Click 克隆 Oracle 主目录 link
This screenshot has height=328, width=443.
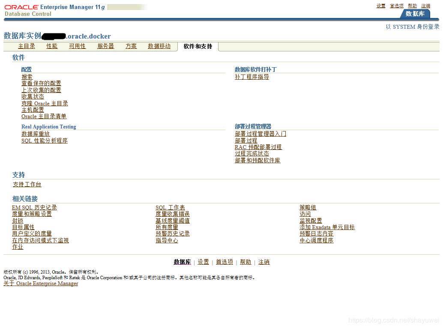pos(45,103)
